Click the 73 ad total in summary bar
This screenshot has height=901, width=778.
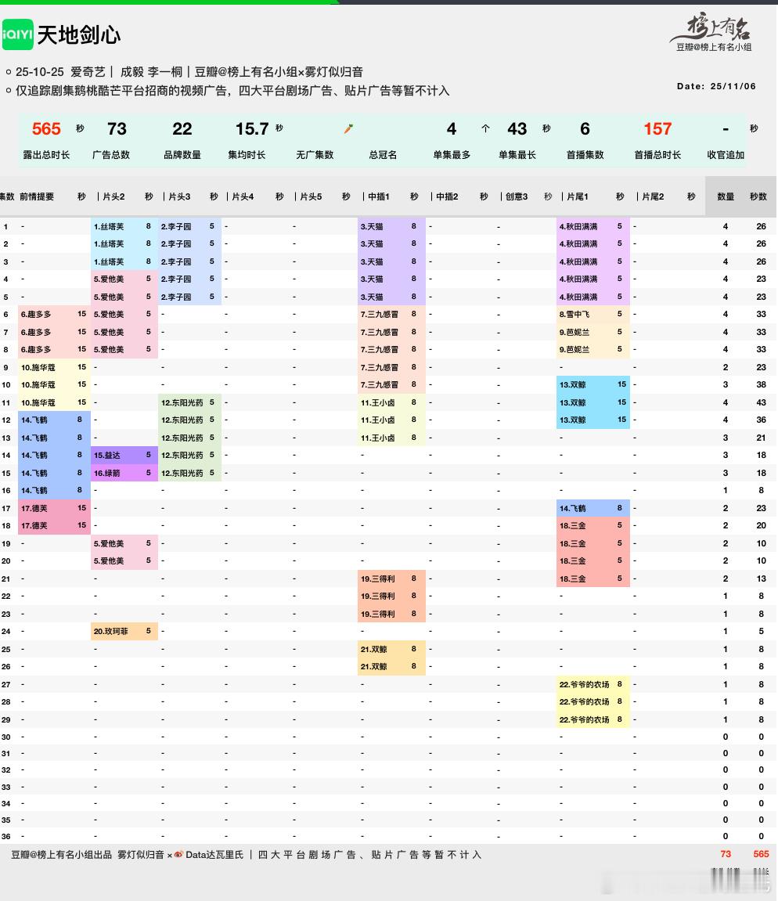tap(117, 128)
